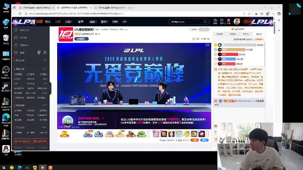Open the broadcast room link above chat tabs
Screen dimensions: 303x170
click(238, 29)
